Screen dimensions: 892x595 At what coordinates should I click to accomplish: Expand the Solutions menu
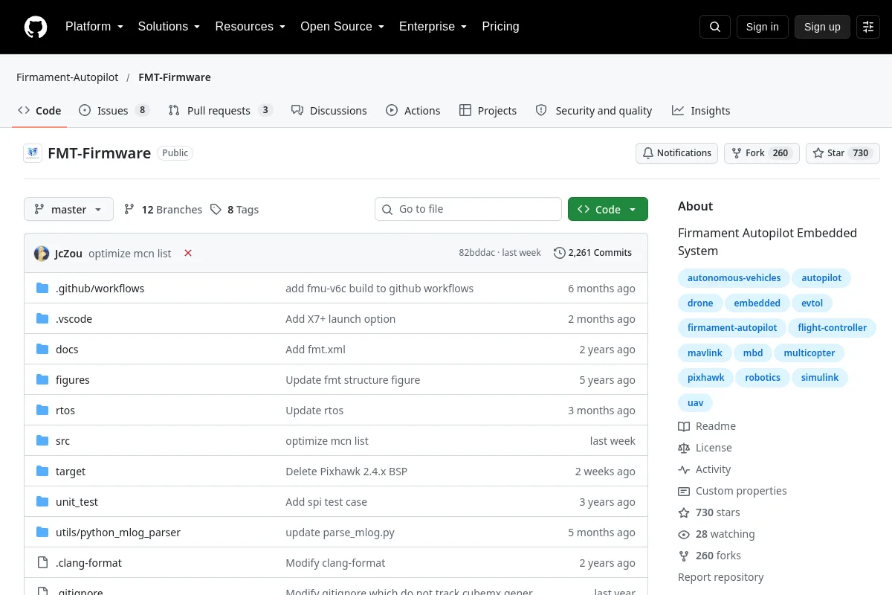[169, 27]
